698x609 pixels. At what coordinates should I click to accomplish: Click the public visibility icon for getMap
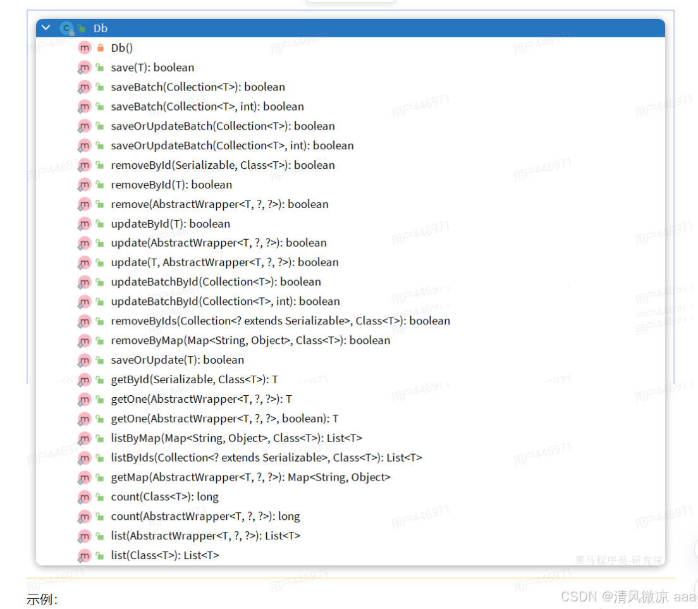100,477
